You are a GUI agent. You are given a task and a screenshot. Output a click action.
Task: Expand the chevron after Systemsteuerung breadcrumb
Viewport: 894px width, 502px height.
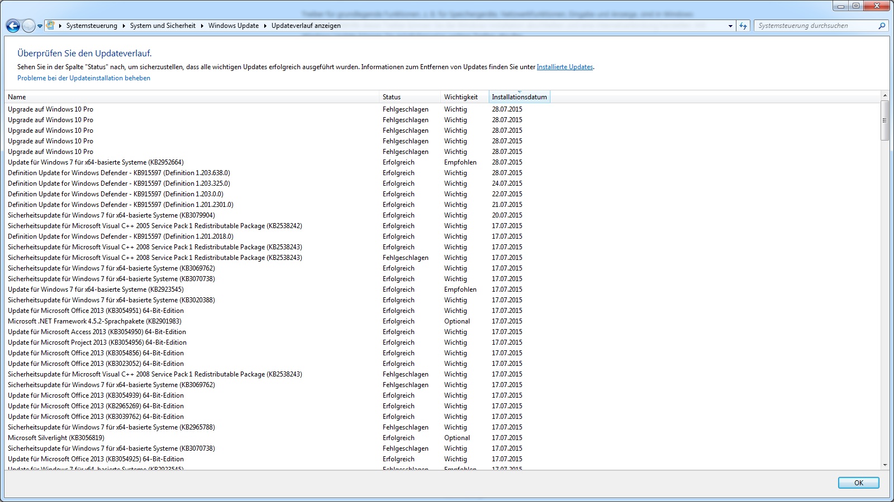pos(124,26)
